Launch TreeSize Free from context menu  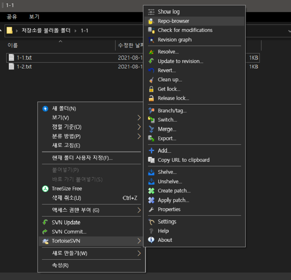[67, 189]
